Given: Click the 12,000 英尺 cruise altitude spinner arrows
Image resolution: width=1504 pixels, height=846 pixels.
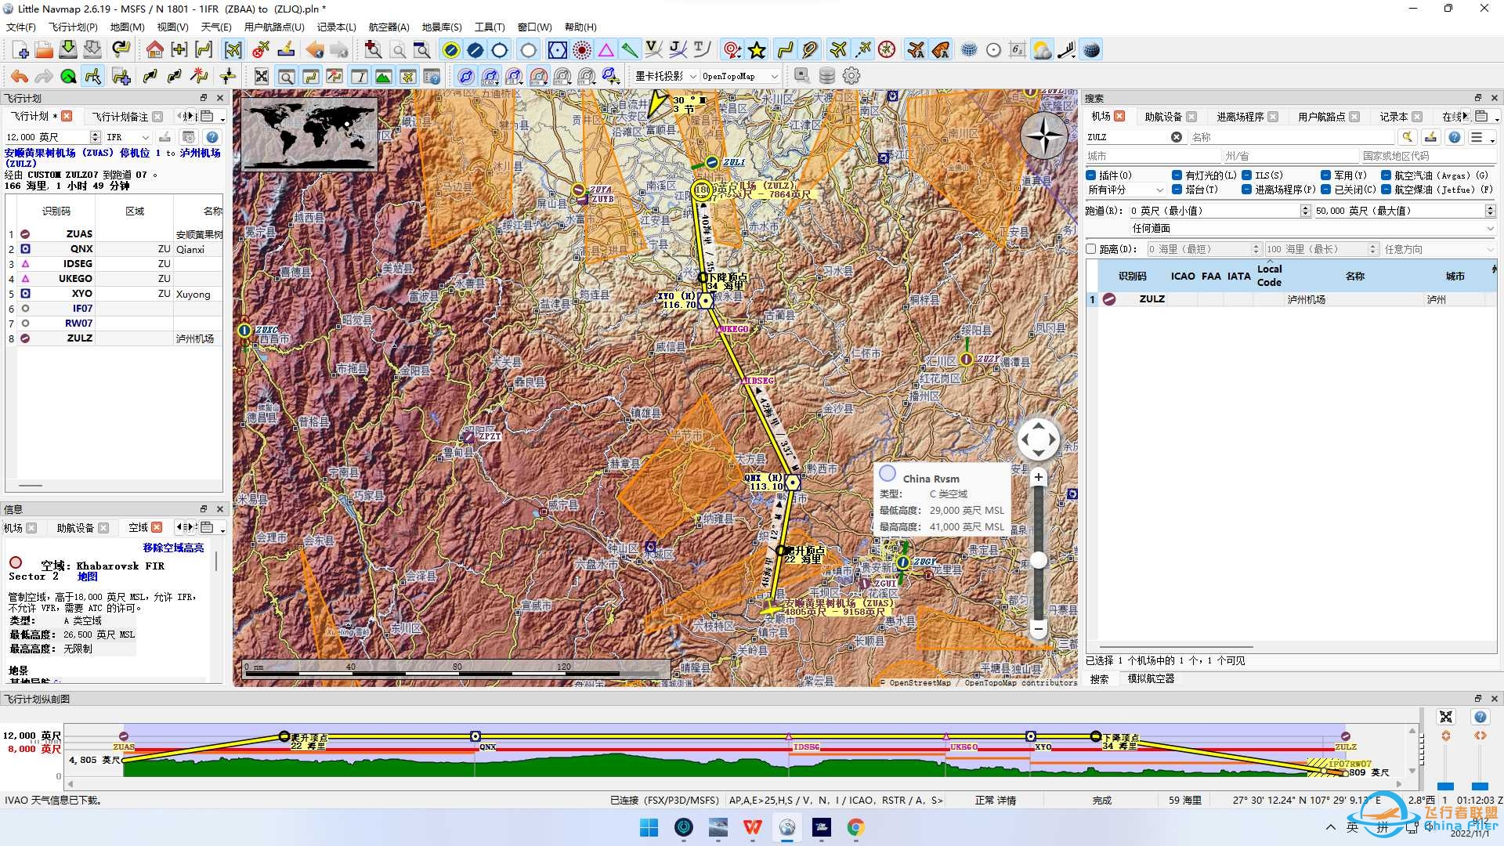Looking at the screenshot, I should [x=95, y=137].
